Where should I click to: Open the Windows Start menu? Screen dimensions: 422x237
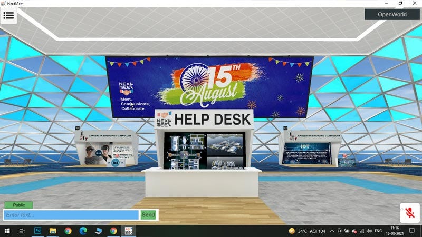(7, 231)
